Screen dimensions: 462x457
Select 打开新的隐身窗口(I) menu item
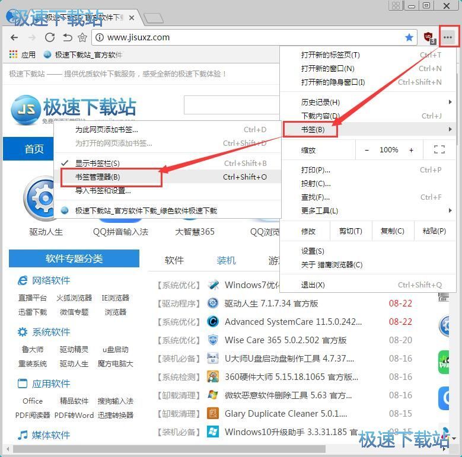[x=368, y=82]
